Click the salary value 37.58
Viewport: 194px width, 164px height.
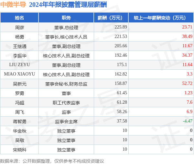122,121
